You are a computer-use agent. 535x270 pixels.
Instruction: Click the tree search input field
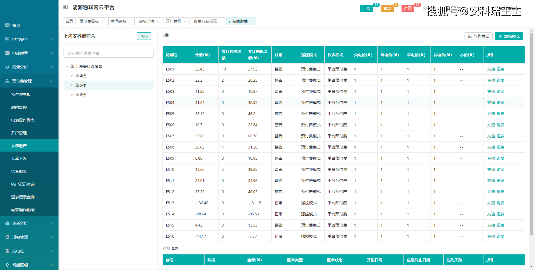pyautogui.click(x=108, y=53)
